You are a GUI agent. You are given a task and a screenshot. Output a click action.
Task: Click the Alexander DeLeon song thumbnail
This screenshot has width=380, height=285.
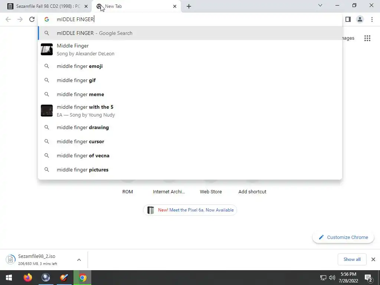coord(47,49)
